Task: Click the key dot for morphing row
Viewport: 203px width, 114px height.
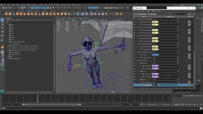Action: click(192, 60)
